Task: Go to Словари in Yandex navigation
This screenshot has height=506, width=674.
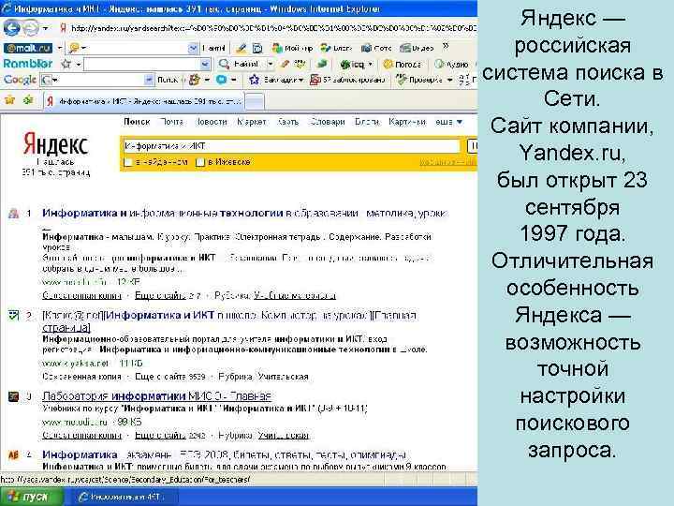Action: pos(328,122)
